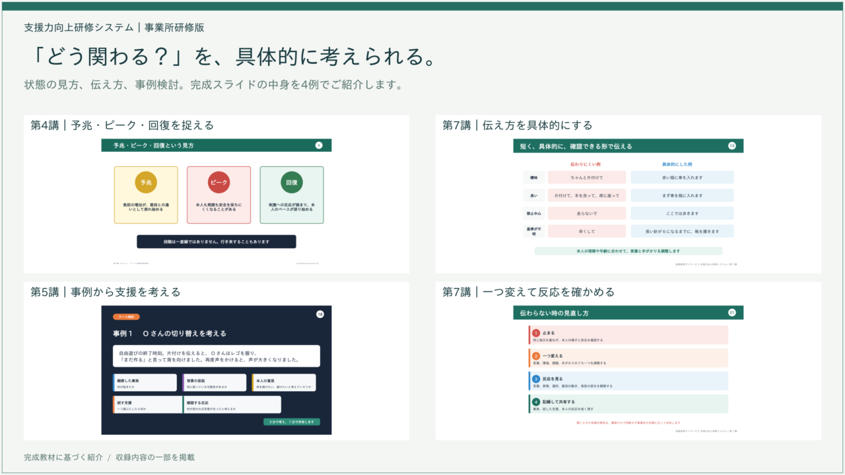The image size is (845, 475).
Task: Click the main headline 「どう関わる？」を、具体的に考えられる。
Action: point(231,57)
